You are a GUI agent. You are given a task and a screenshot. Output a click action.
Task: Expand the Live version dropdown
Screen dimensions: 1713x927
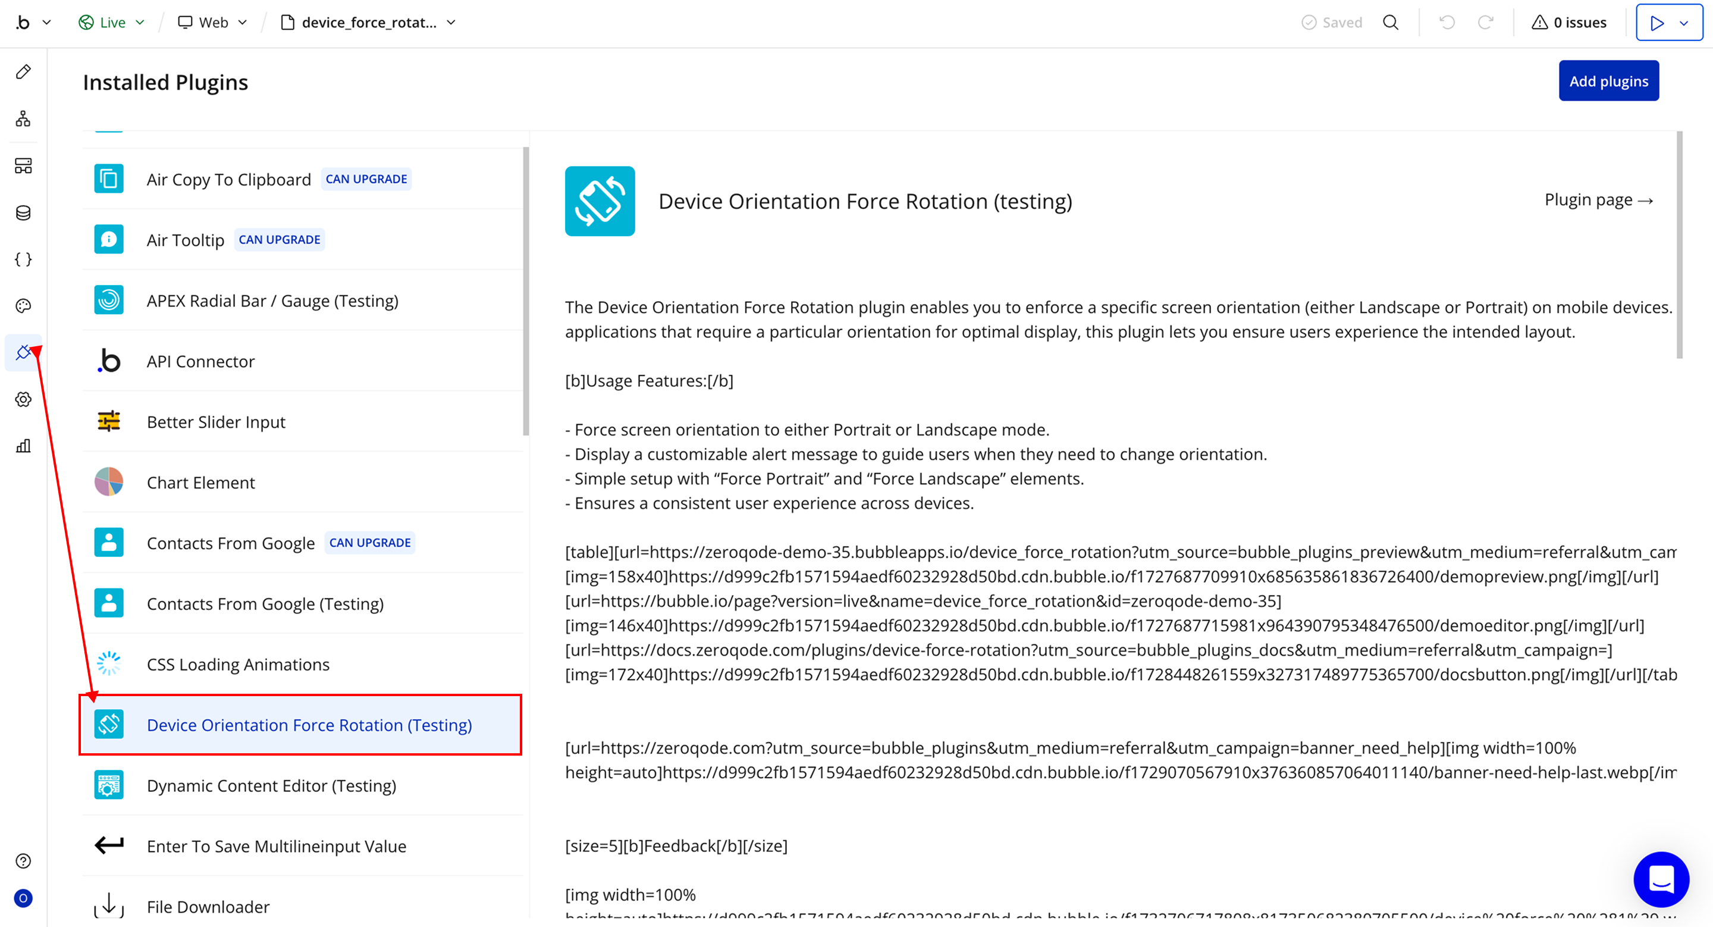tap(112, 23)
